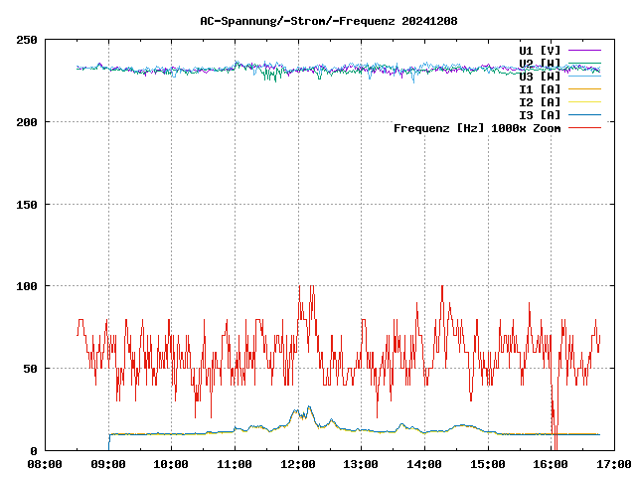
Task: Click the I2 [A] legend entry
Action: click(x=540, y=101)
